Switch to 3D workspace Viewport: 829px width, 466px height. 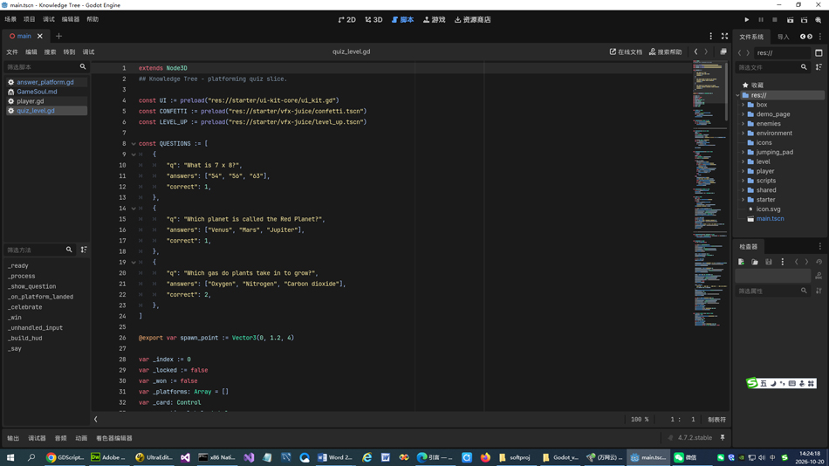pyautogui.click(x=373, y=19)
